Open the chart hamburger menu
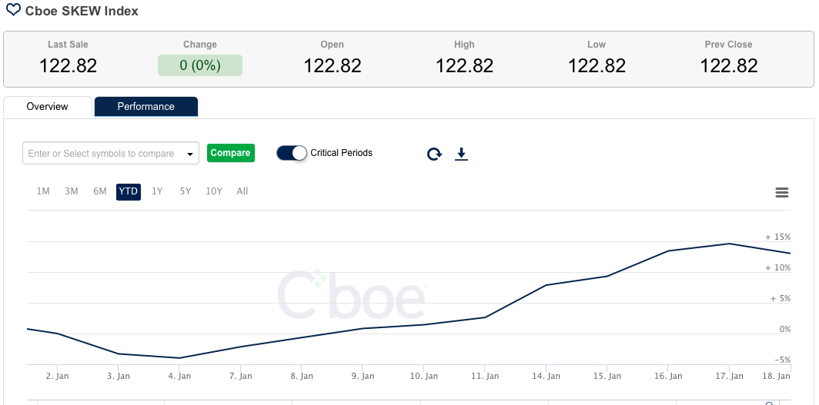This screenshot has height=405, width=819. click(x=782, y=192)
